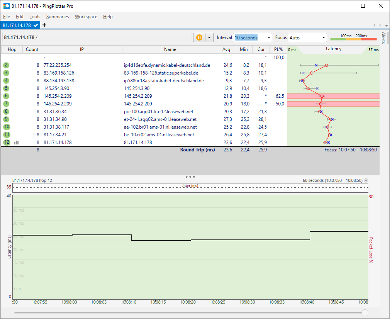This screenshot has width=390, height=319.
Task: Select name et-24-1.agg02.ams-01.leaseweb.net
Action: point(160,119)
